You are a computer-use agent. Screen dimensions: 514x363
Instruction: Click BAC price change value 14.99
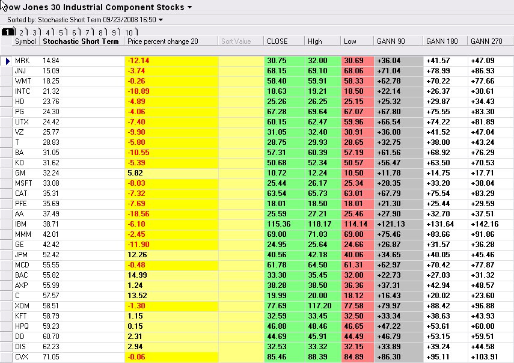[137, 275]
